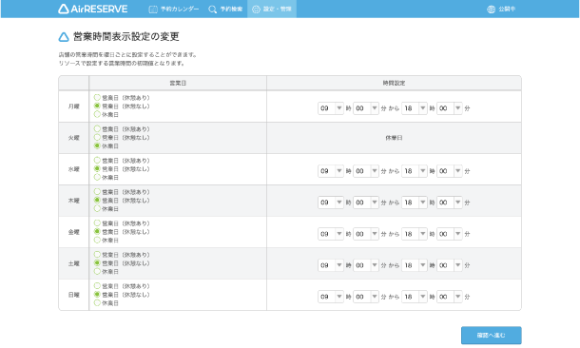Select 休業日 for 水曜
This screenshot has height=348, width=580.
(97, 177)
